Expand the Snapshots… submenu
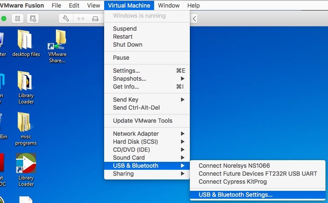The image size is (328, 203). coord(147,79)
